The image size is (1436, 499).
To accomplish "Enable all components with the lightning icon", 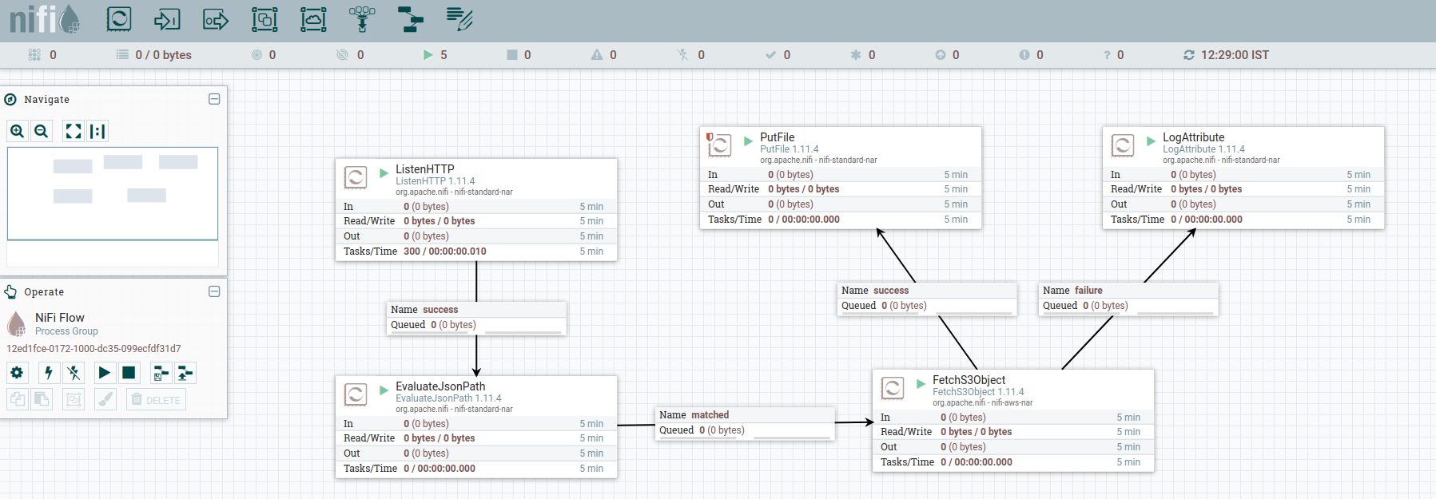I will pos(49,373).
